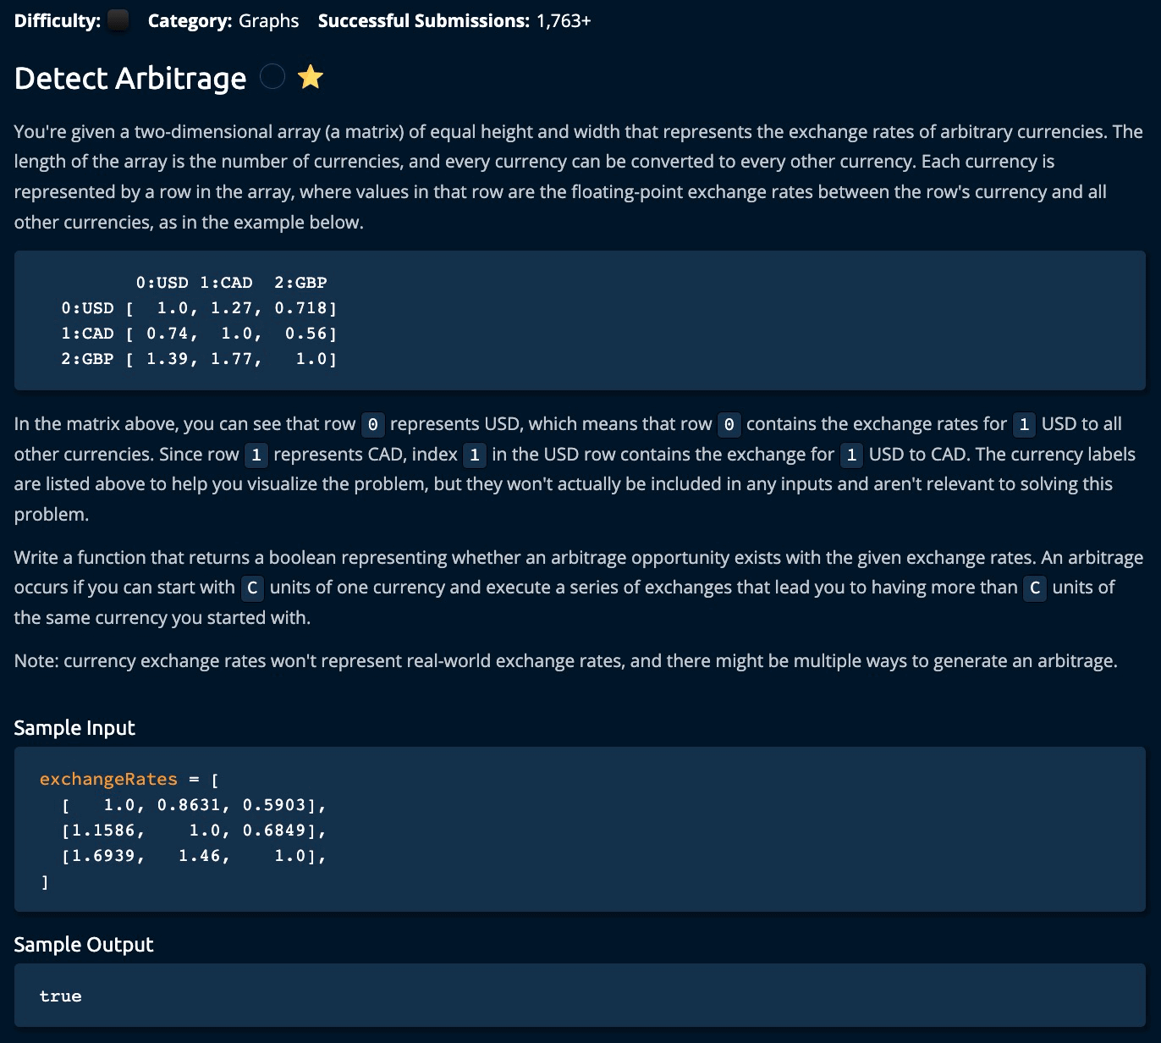Click the 0 badge after "see that row"

pyautogui.click(x=372, y=424)
